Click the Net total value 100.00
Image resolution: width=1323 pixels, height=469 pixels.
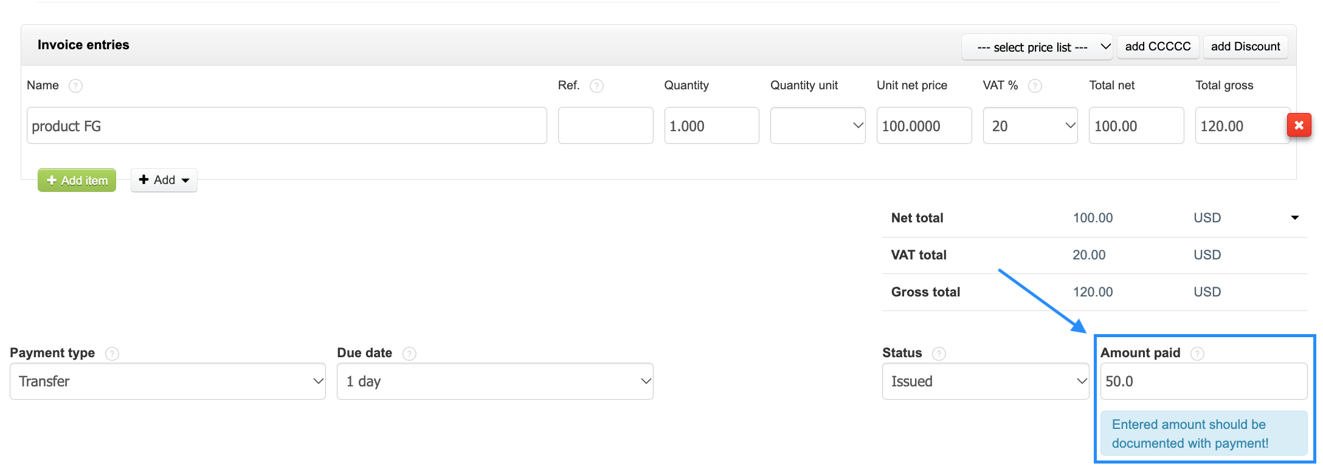tap(1093, 218)
